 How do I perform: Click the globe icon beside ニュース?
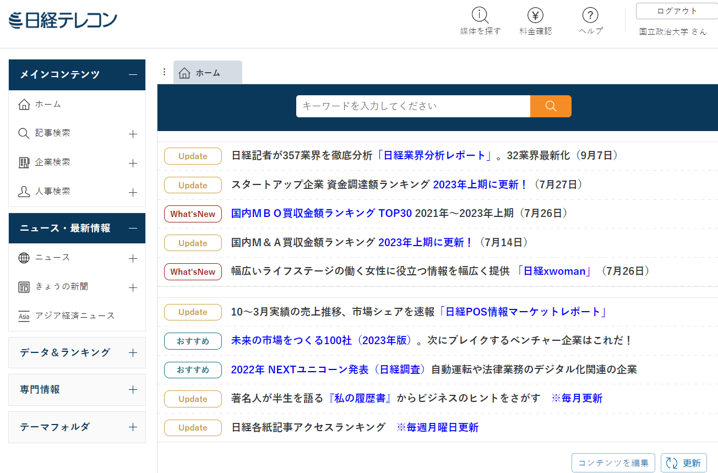[24, 258]
